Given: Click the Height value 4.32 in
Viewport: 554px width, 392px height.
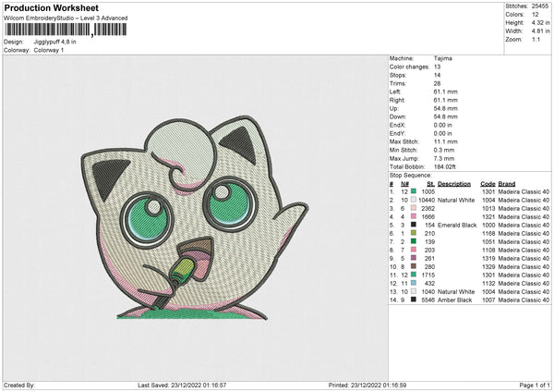Looking at the screenshot, I should coord(540,22).
